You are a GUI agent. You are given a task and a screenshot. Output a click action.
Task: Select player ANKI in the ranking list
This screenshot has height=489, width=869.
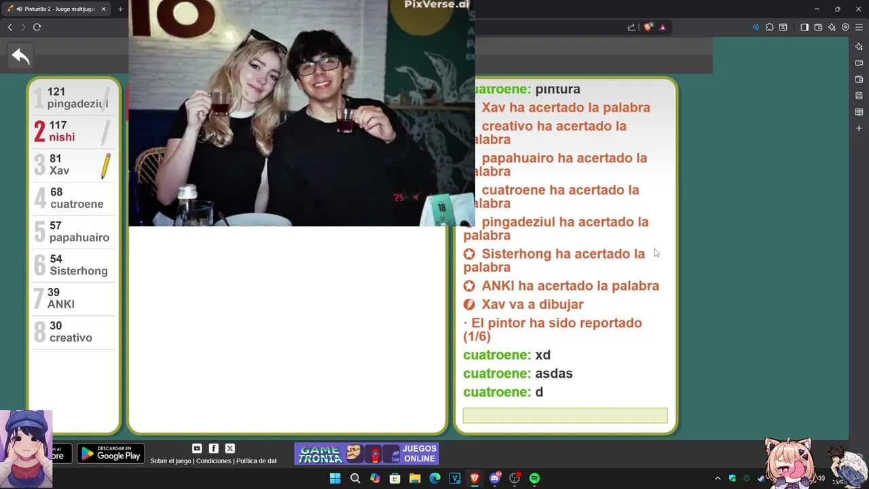73,298
